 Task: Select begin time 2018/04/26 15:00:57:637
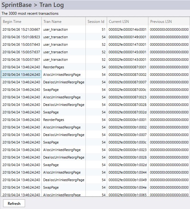pyautogui.click(x=21, y=52)
